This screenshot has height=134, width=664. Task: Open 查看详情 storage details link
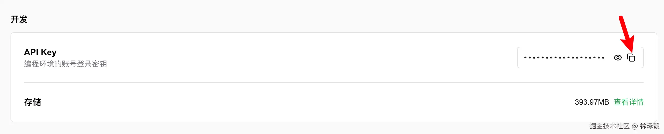pyautogui.click(x=628, y=102)
